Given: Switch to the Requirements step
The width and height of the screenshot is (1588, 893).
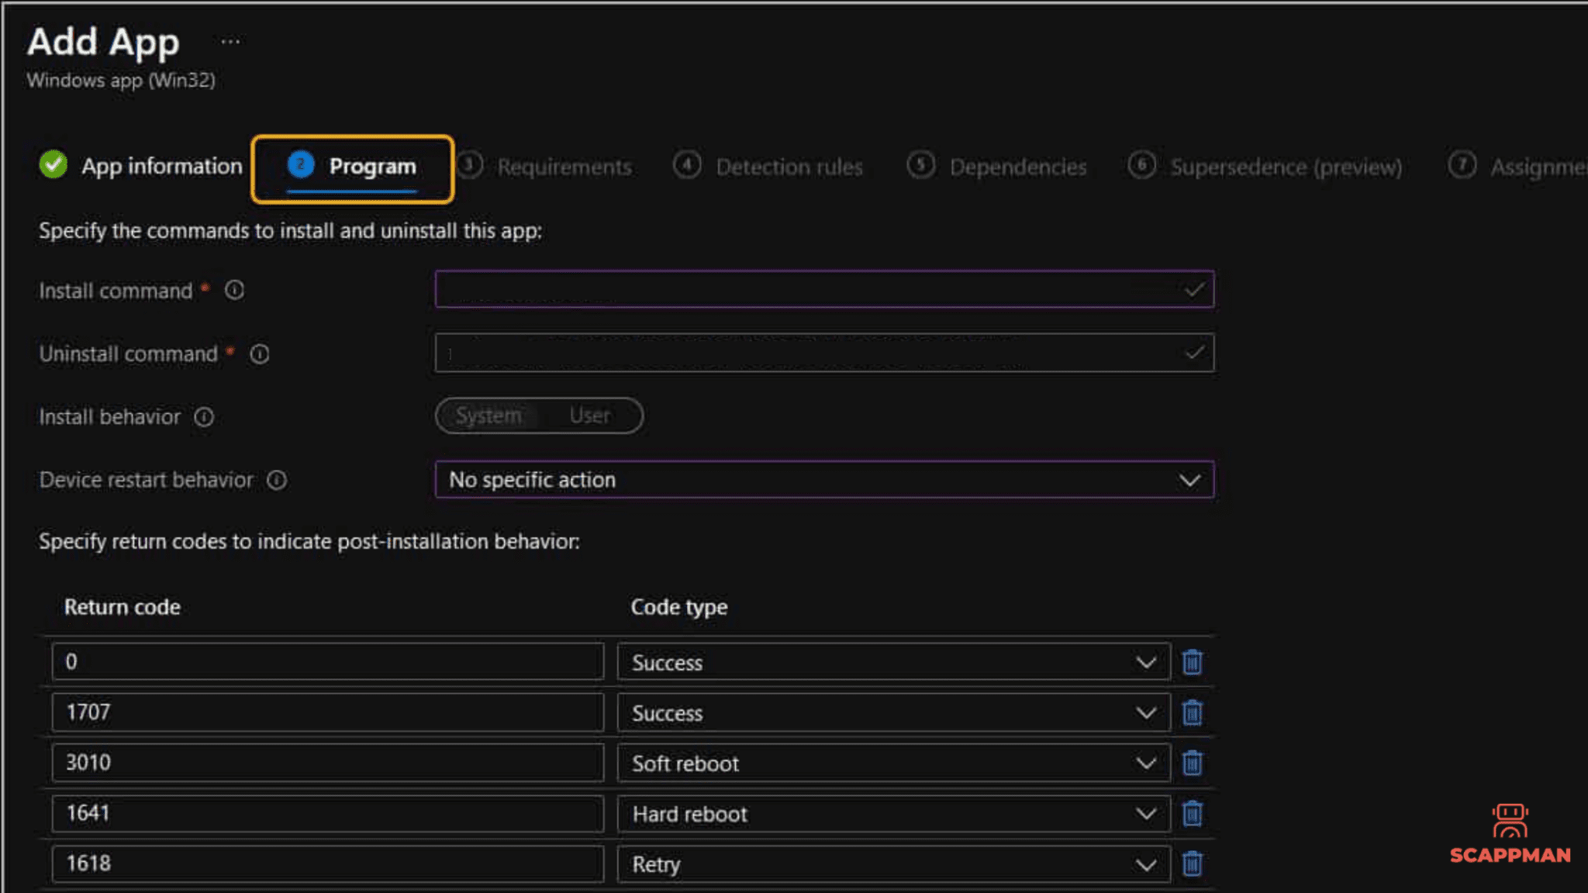Looking at the screenshot, I should [x=564, y=166].
